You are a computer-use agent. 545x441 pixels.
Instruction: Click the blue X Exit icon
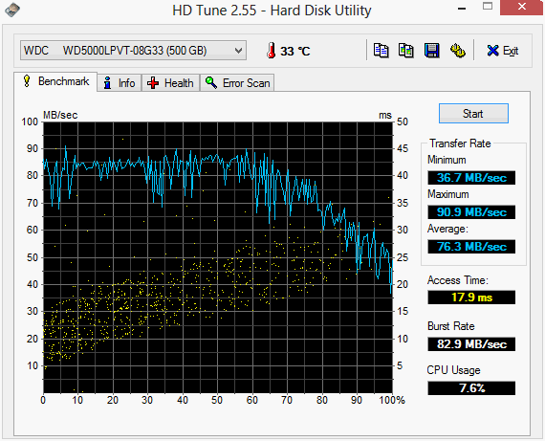[x=492, y=51]
